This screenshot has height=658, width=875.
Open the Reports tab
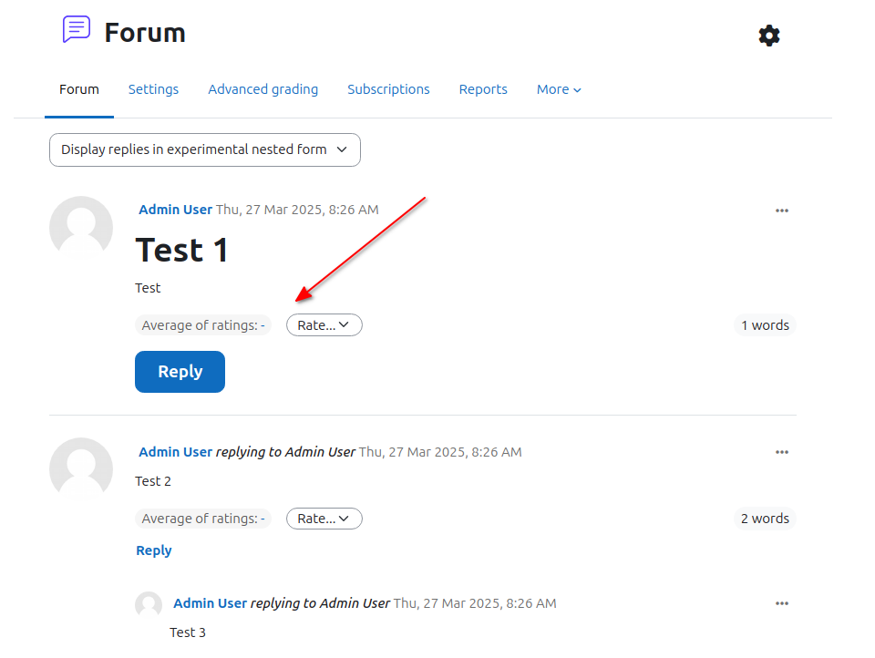pyautogui.click(x=483, y=89)
